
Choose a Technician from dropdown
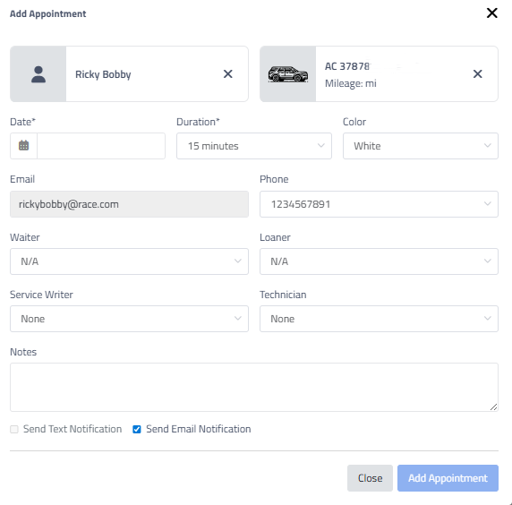[x=379, y=319]
